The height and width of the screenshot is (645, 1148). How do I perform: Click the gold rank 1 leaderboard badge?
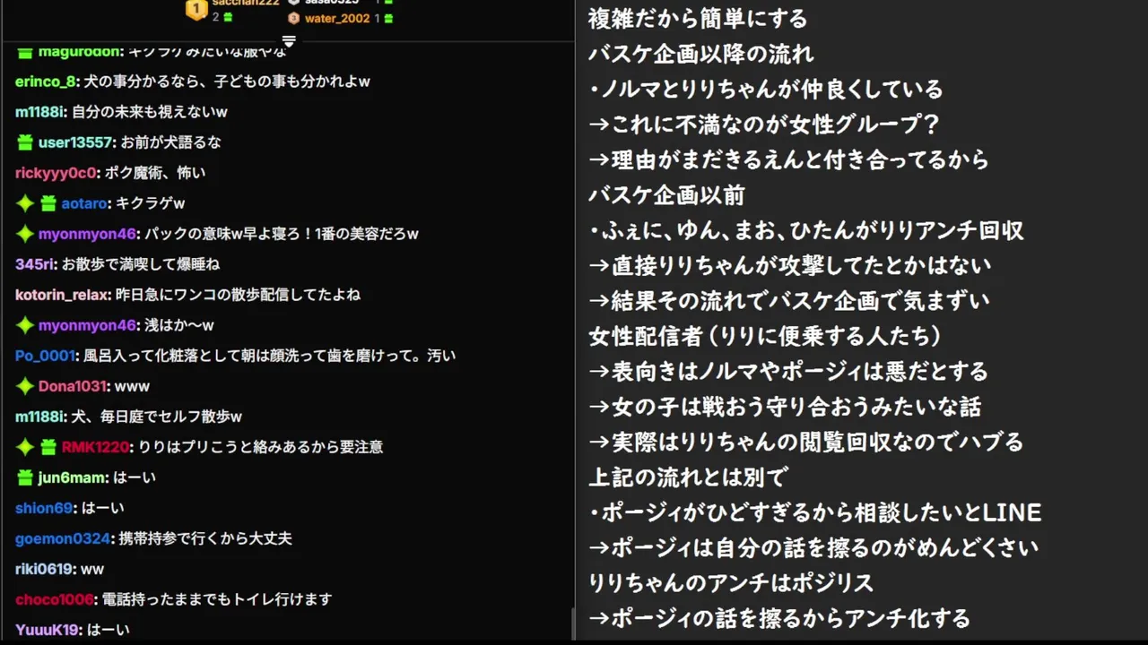pos(196,9)
